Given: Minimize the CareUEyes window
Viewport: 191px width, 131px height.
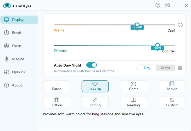Looking at the screenshot, I should pos(177,5).
